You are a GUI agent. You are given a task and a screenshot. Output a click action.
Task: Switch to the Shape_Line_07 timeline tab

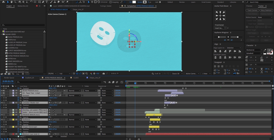click(x=95, y=78)
